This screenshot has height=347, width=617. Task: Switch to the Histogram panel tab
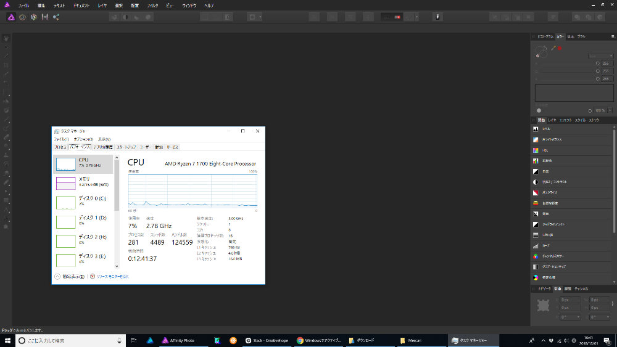(x=545, y=36)
